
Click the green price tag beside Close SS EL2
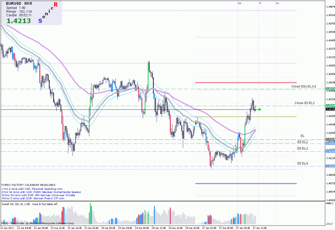click(330, 106)
